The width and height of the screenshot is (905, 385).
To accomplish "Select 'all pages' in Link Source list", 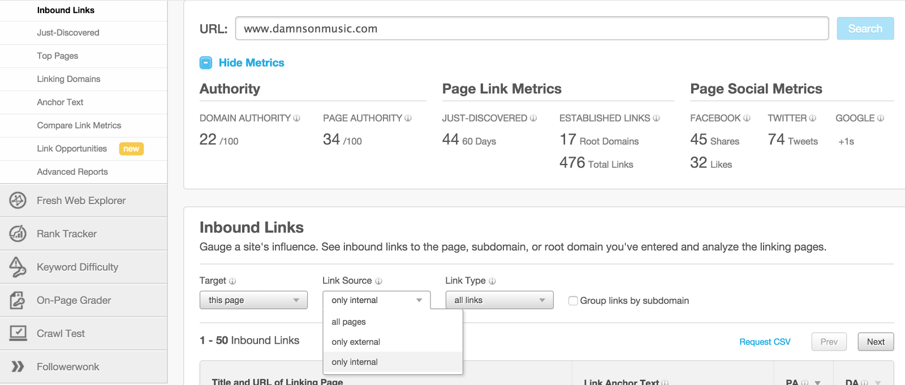I will [x=348, y=322].
